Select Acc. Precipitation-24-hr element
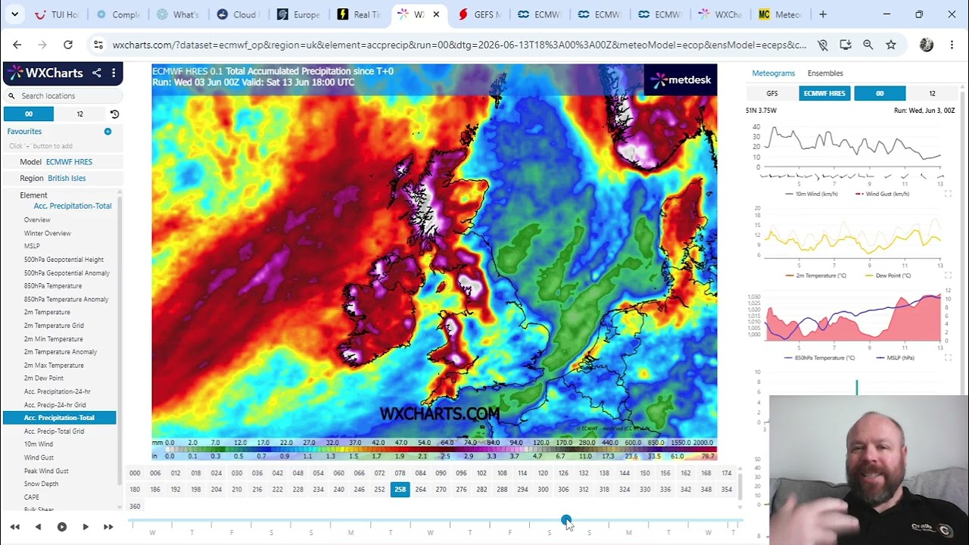 click(x=57, y=391)
